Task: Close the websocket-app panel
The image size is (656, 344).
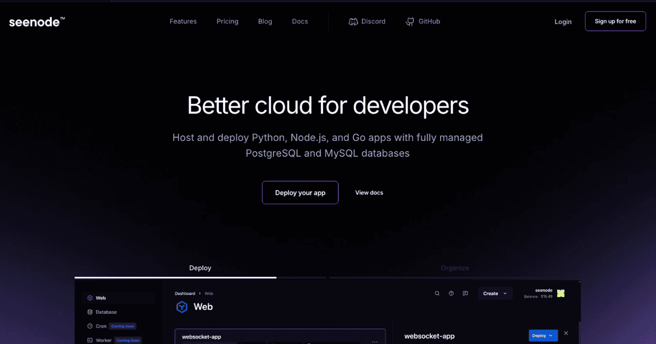Action: pyautogui.click(x=566, y=333)
